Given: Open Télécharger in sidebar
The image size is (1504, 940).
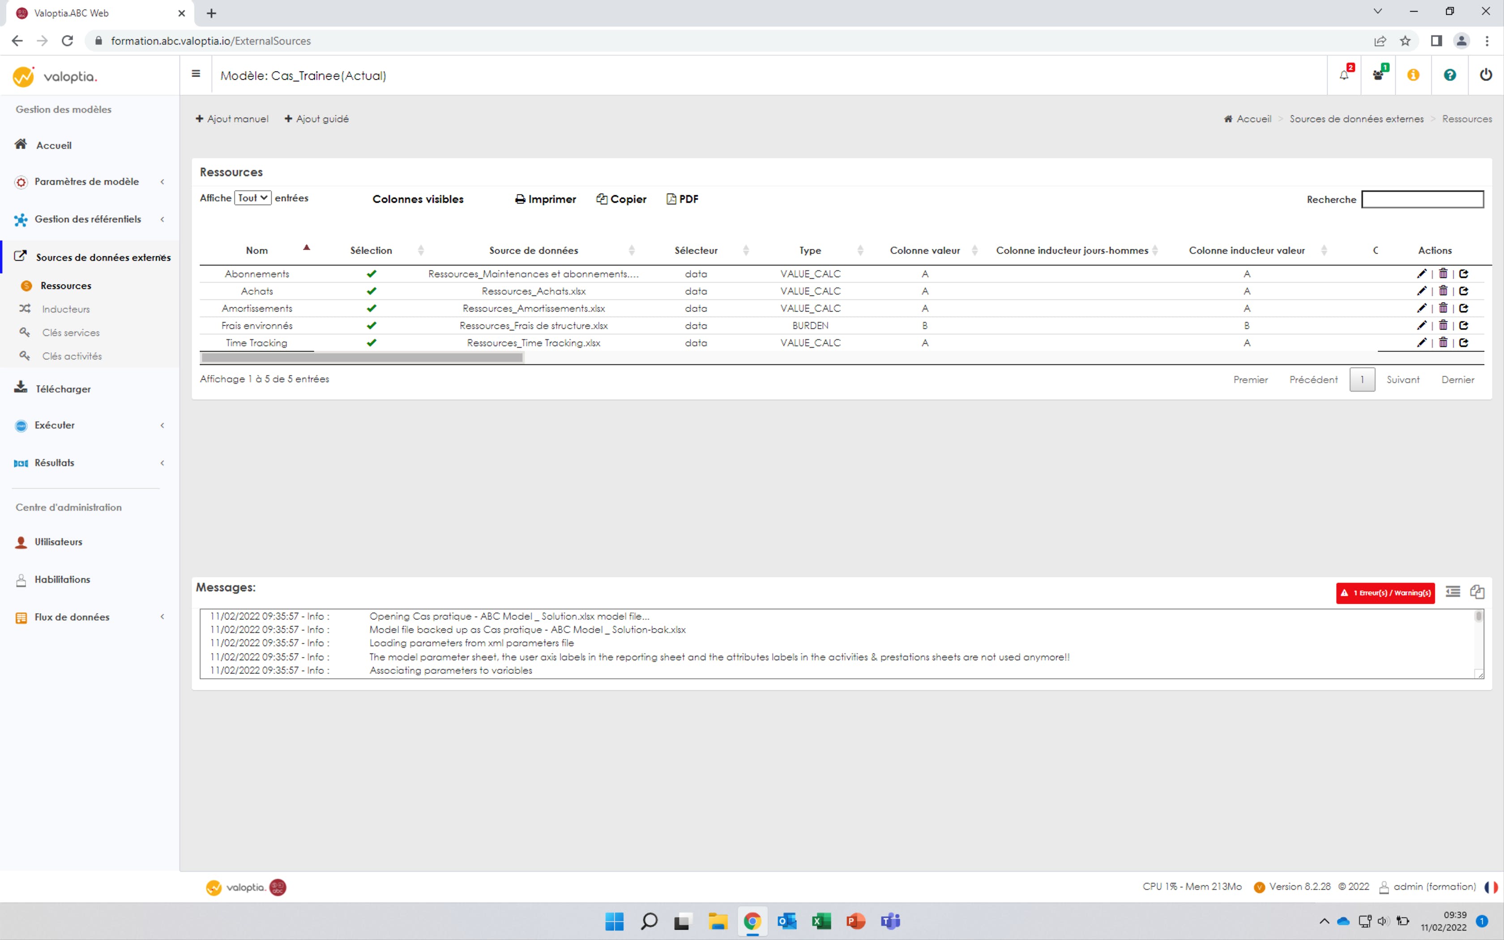Looking at the screenshot, I should pyautogui.click(x=63, y=389).
